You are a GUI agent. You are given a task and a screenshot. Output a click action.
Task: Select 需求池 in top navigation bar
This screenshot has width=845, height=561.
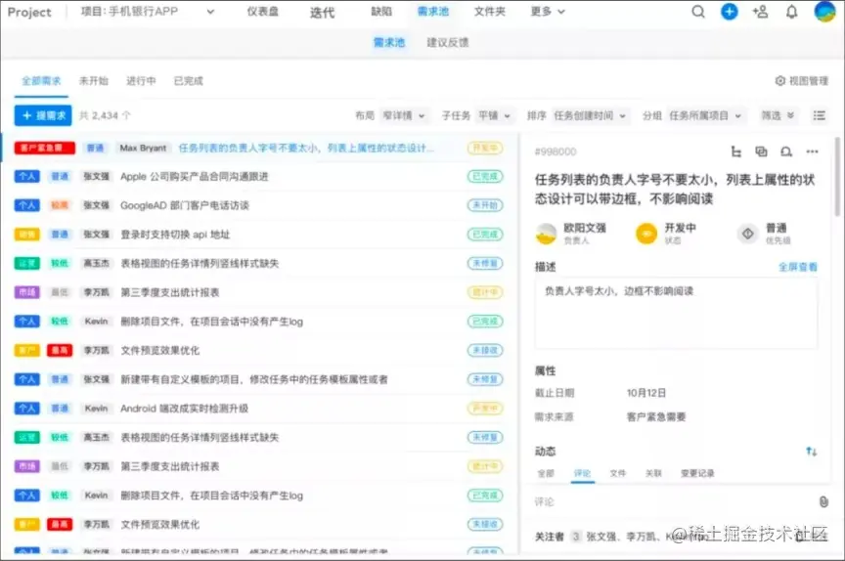(432, 12)
